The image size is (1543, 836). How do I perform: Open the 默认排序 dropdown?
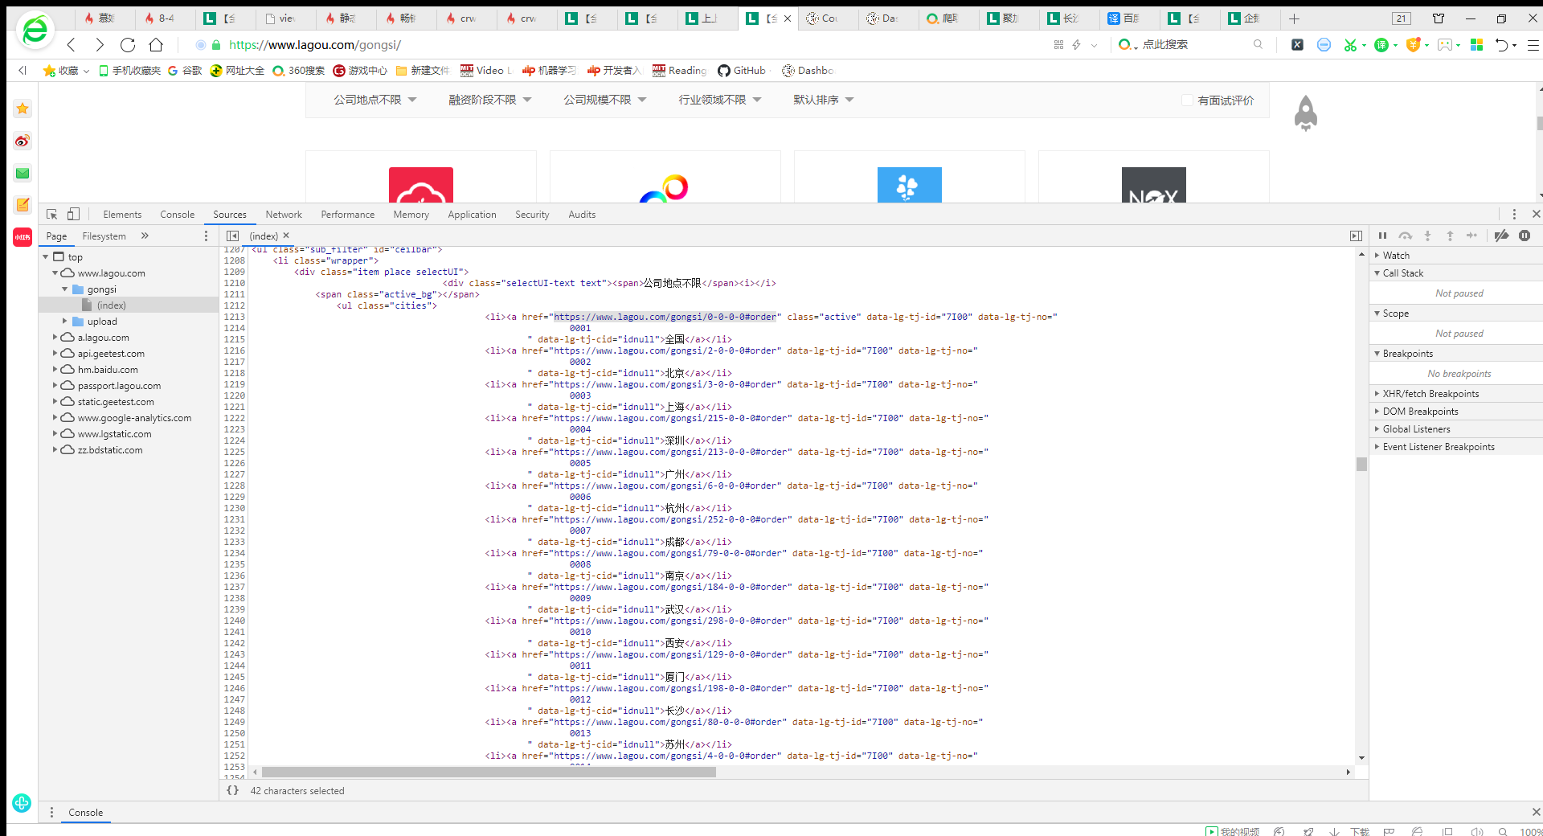824,100
